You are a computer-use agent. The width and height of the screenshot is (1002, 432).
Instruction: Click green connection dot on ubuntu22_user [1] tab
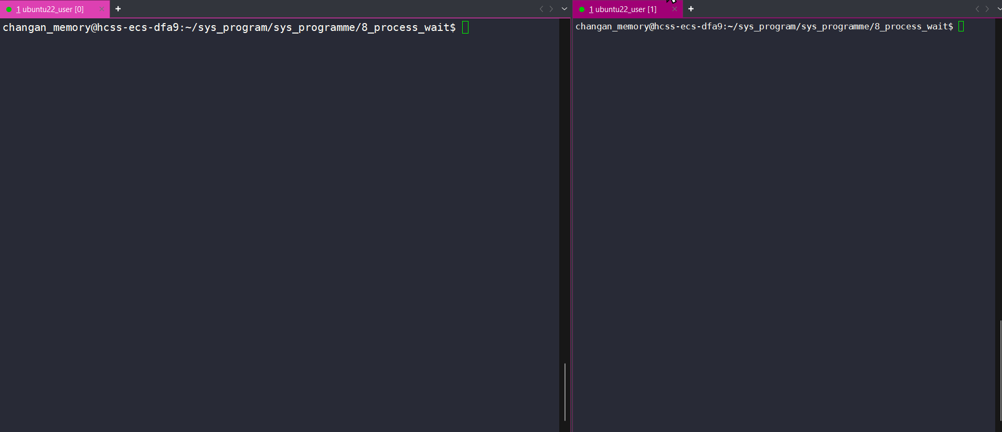click(x=582, y=9)
